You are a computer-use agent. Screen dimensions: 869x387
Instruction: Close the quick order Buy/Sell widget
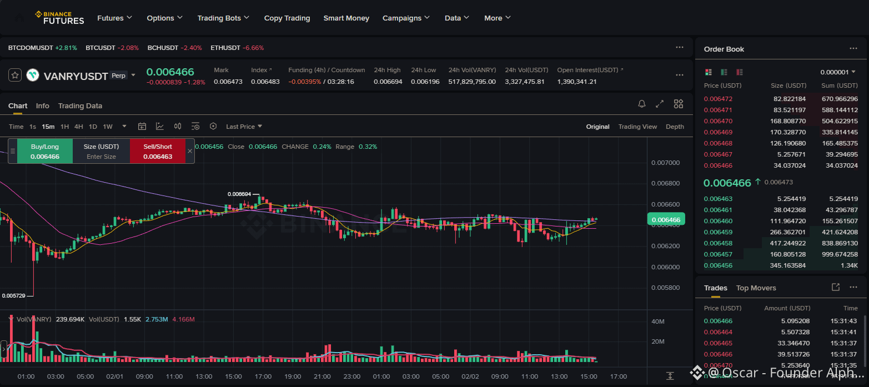tap(190, 151)
